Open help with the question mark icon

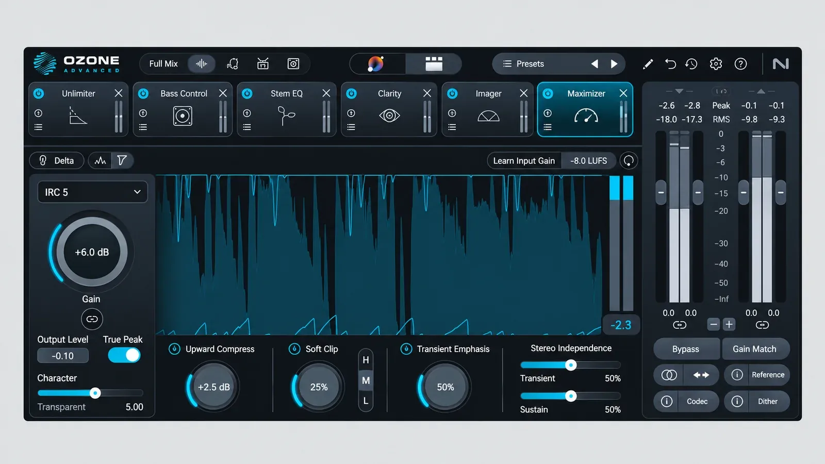740,64
